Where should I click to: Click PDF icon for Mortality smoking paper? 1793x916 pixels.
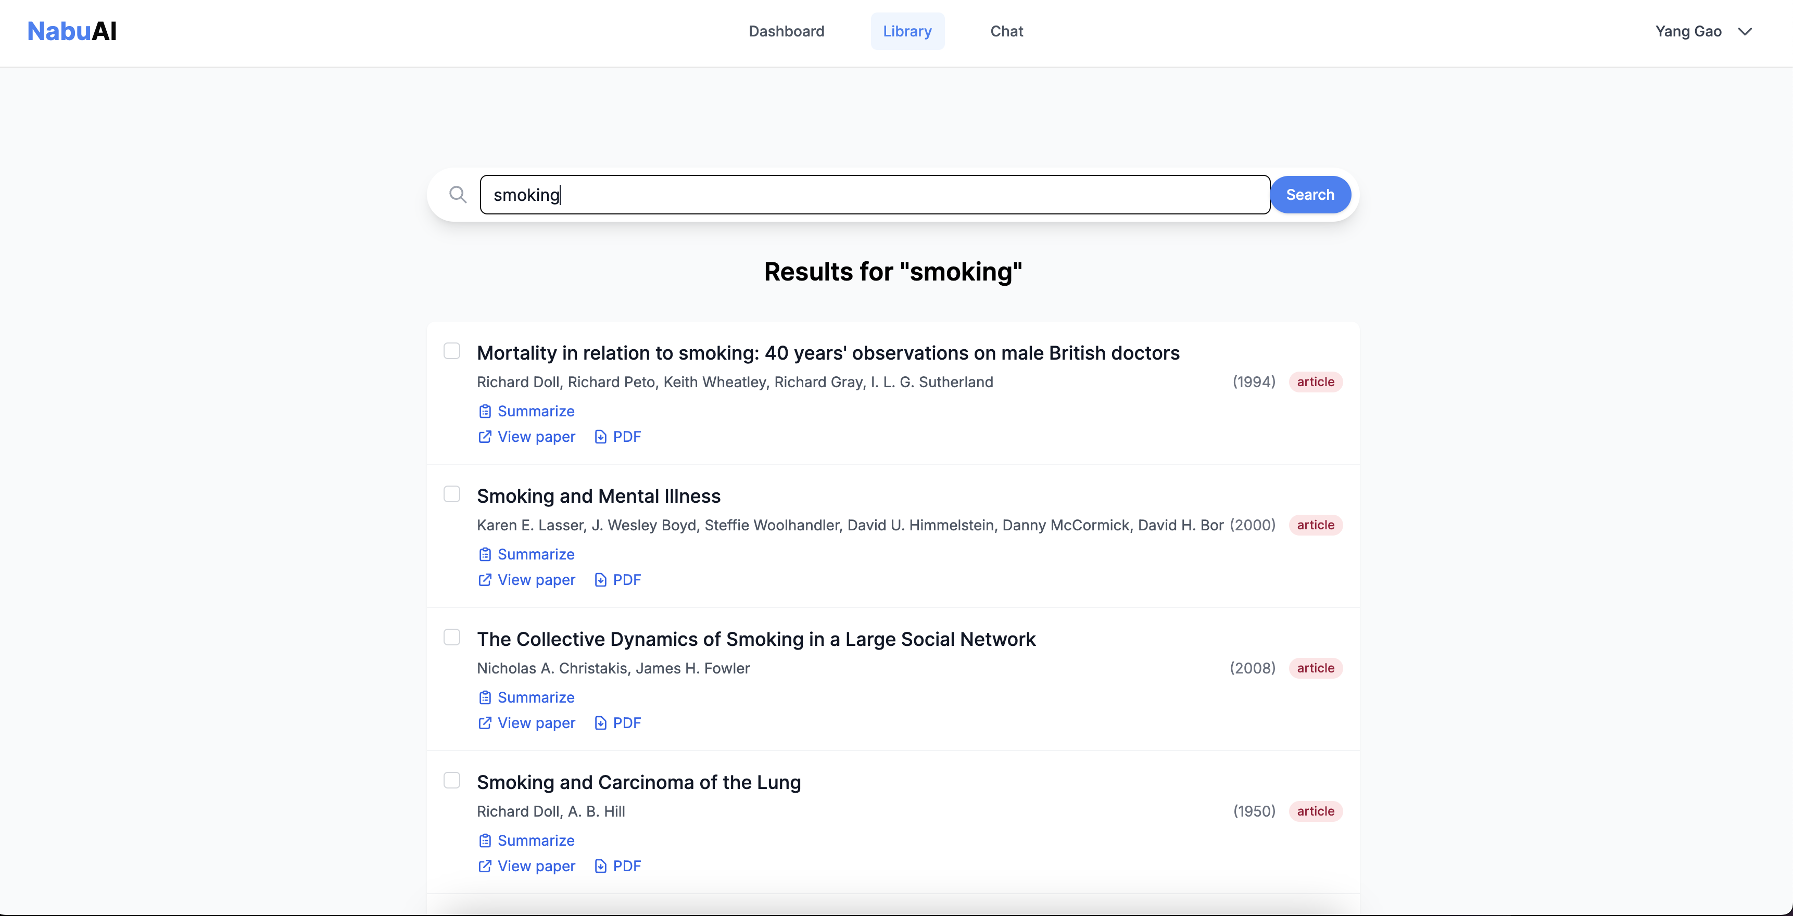(x=601, y=437)
